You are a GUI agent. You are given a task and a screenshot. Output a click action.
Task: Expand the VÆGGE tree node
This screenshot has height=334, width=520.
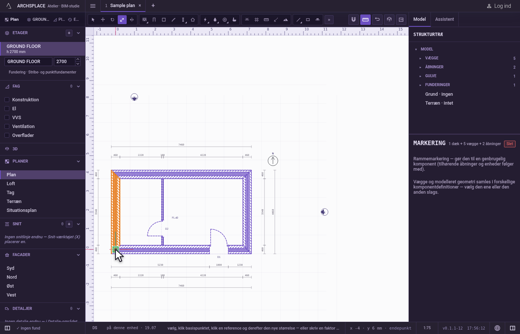[x=420, y=58]
